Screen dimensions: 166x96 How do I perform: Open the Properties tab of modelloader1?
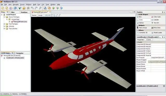[x=141, y=40]
